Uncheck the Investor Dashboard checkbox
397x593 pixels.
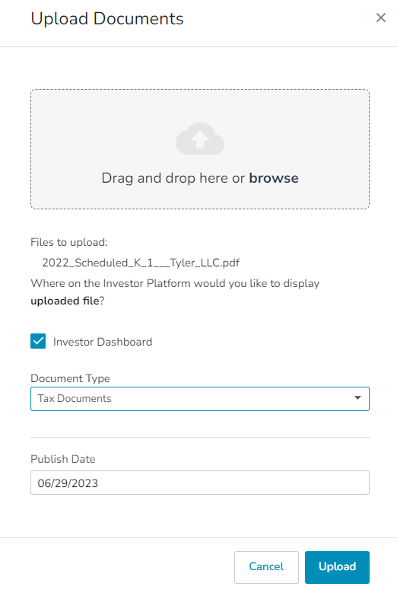coord(38,341)
